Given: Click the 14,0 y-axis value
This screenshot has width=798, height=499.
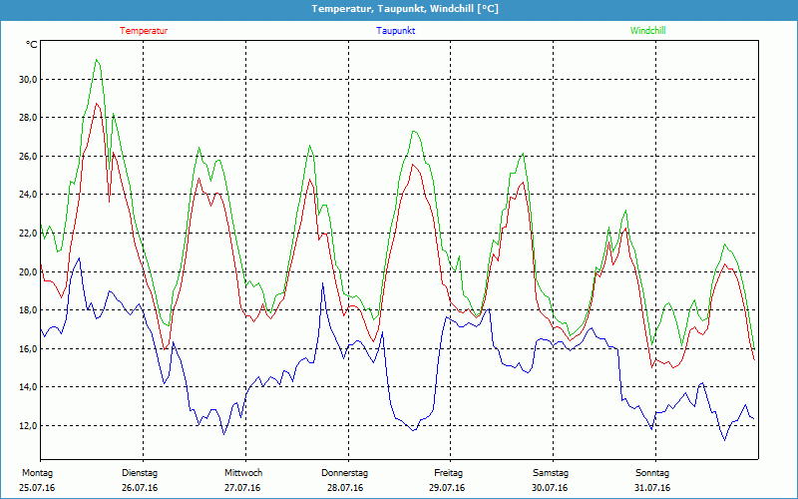Looking at the screenshot, I should point(28,387).
